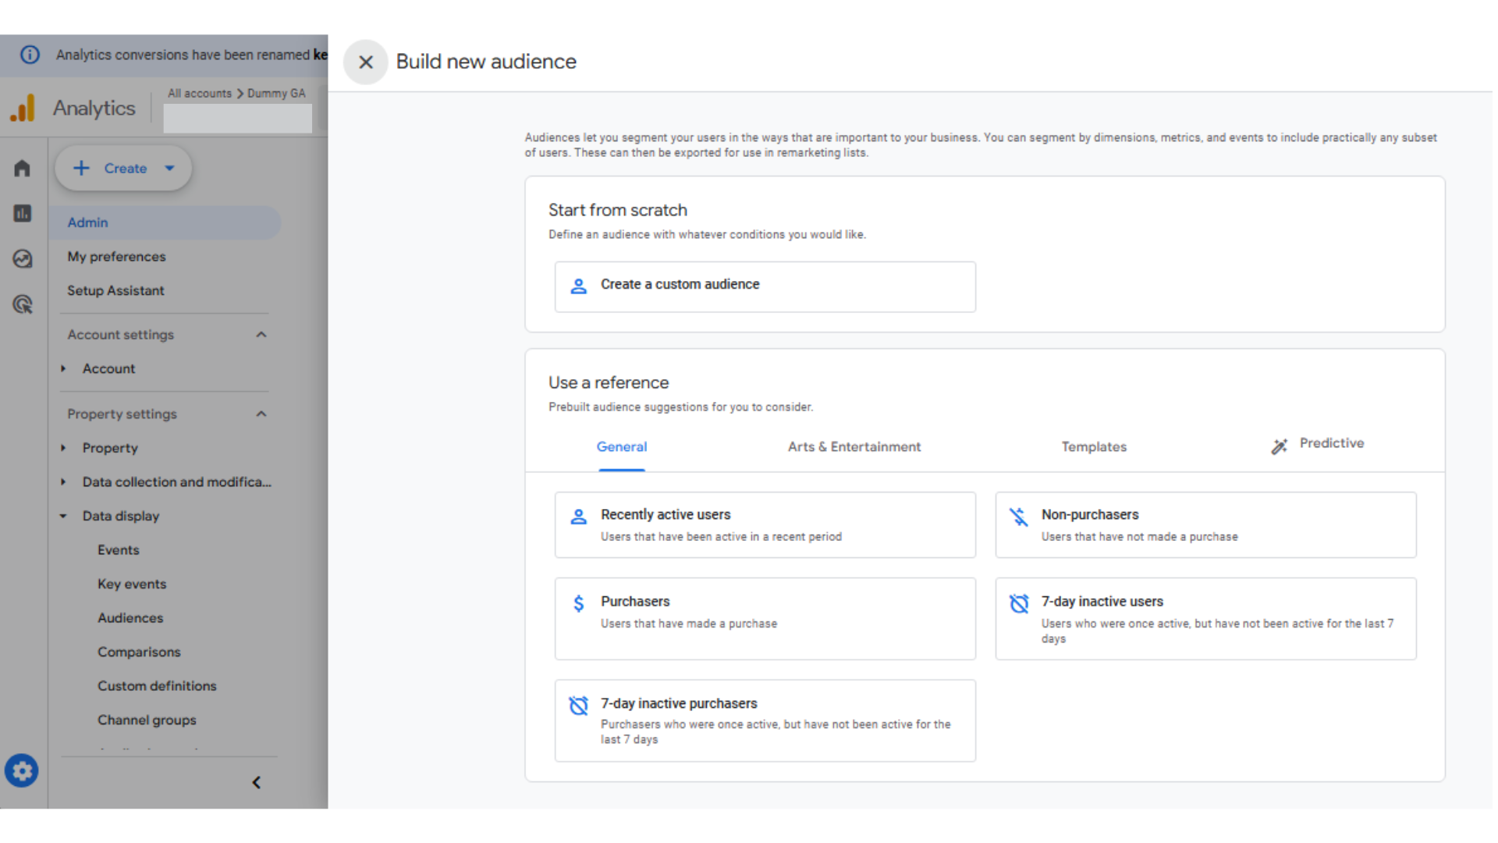Select the General reference tab

[621, 446]
